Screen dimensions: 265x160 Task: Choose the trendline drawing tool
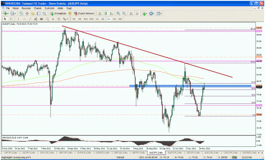[x=30, y=19]
